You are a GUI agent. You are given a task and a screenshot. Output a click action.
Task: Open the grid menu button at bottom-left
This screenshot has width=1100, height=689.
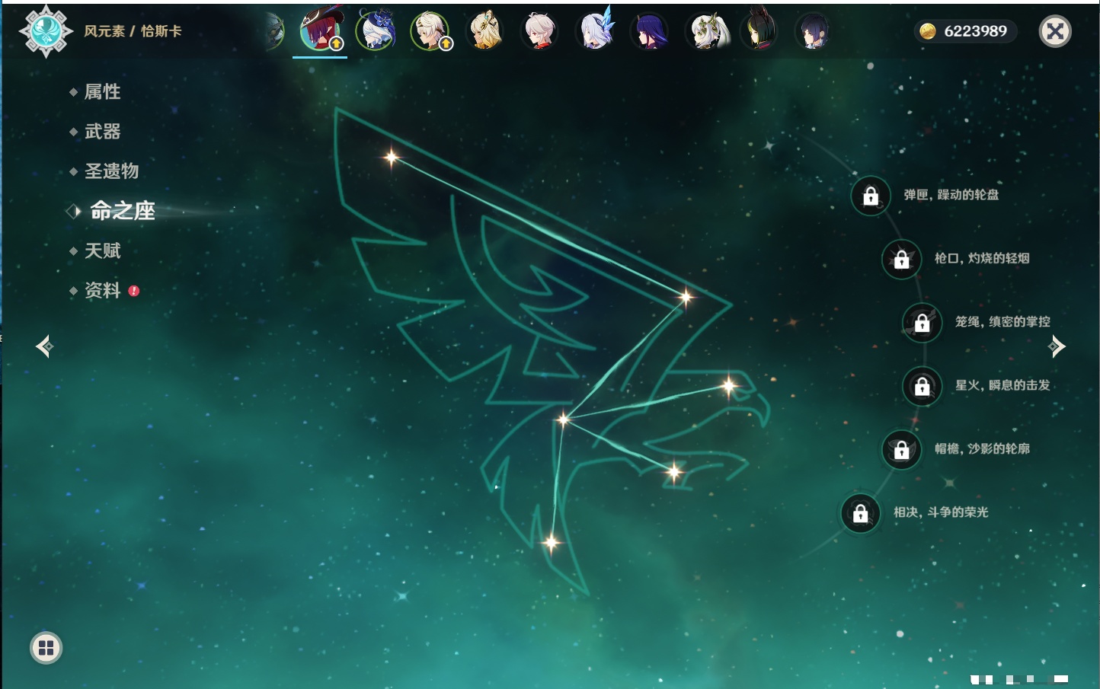tap(46, 648)
